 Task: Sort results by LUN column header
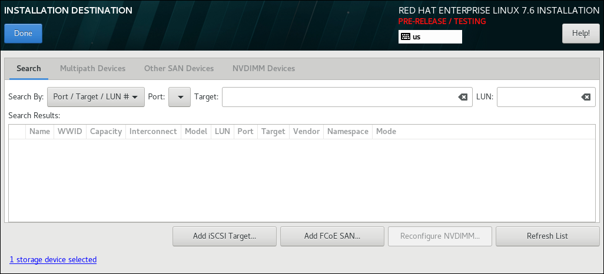coord(223,132)
